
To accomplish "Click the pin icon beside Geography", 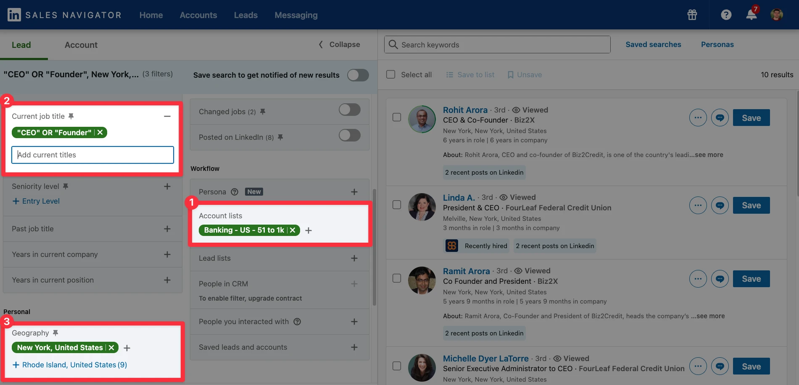I will 55,333.
